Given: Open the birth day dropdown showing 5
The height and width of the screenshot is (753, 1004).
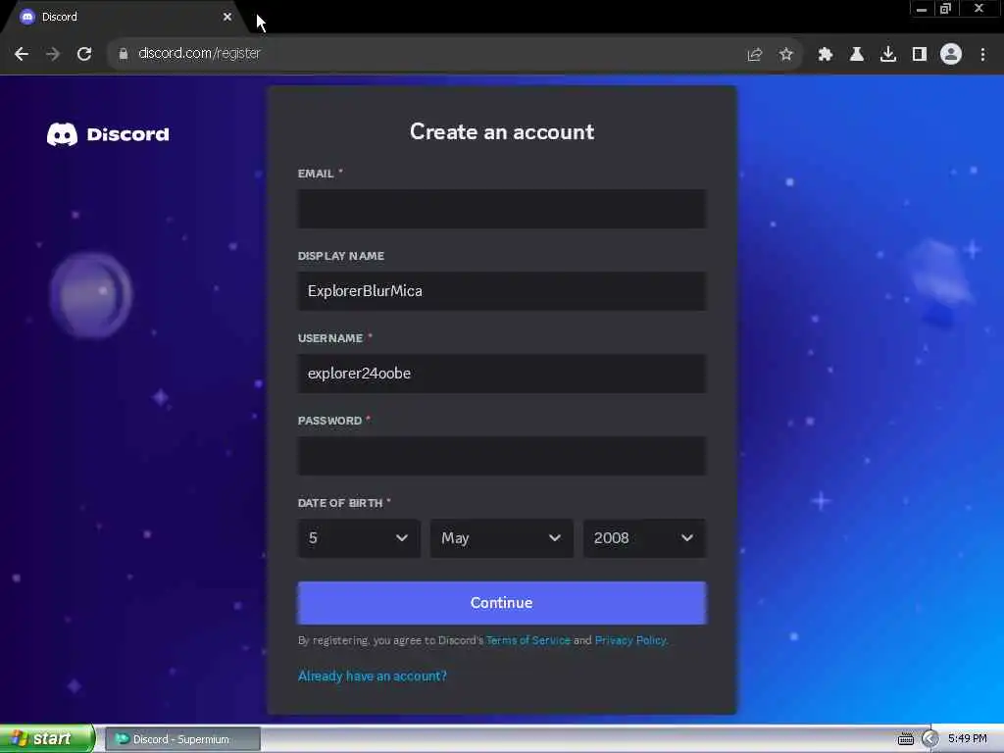Looking at the screenshot, I should tap(359, 538).
